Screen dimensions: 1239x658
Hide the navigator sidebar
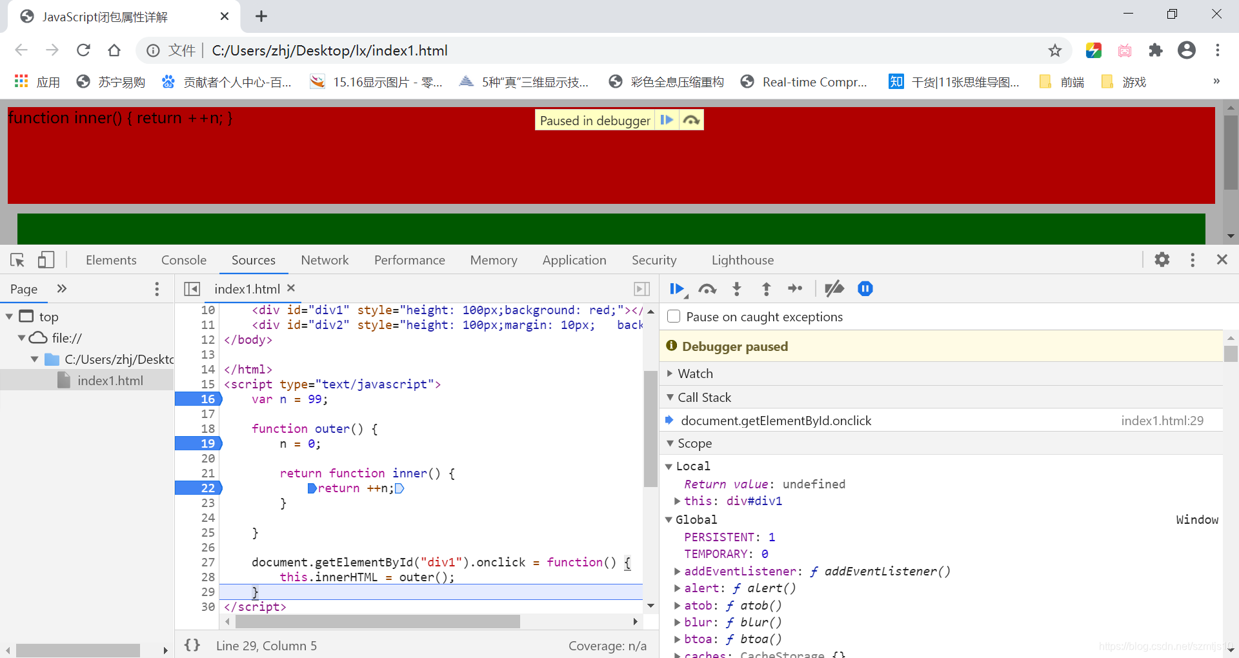[x=192, y=289]
